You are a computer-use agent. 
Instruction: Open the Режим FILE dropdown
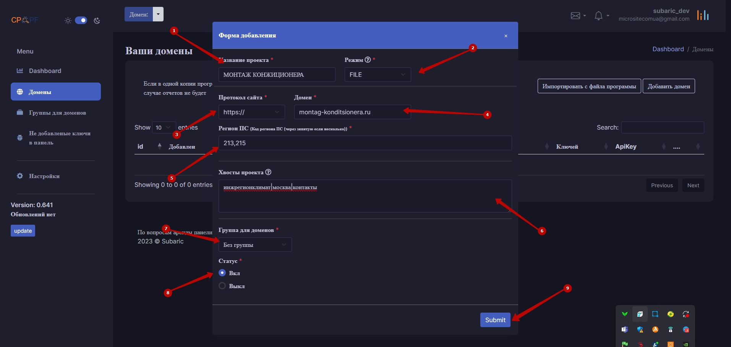378,75
